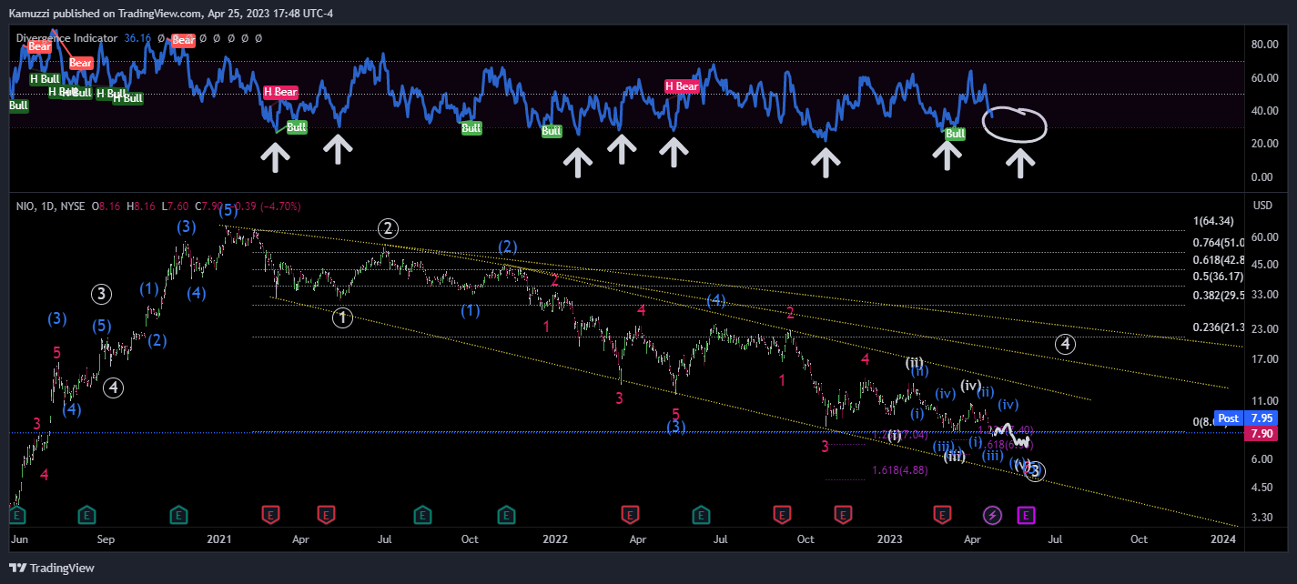Click the 33.00 price scale value

pos(1265,295)
